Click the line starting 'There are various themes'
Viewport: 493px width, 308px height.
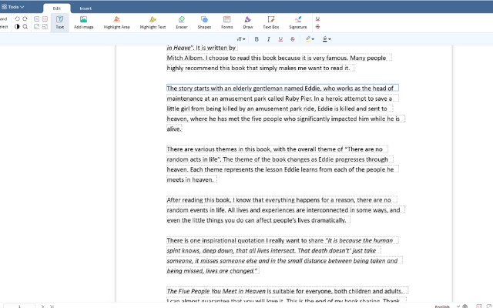click(x=277, y=149)
